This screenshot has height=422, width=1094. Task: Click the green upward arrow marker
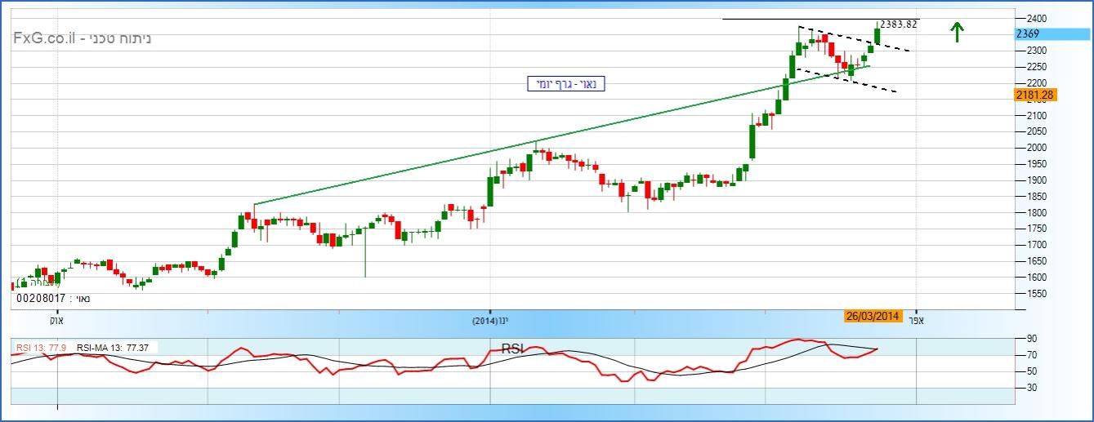coord(957,31)
